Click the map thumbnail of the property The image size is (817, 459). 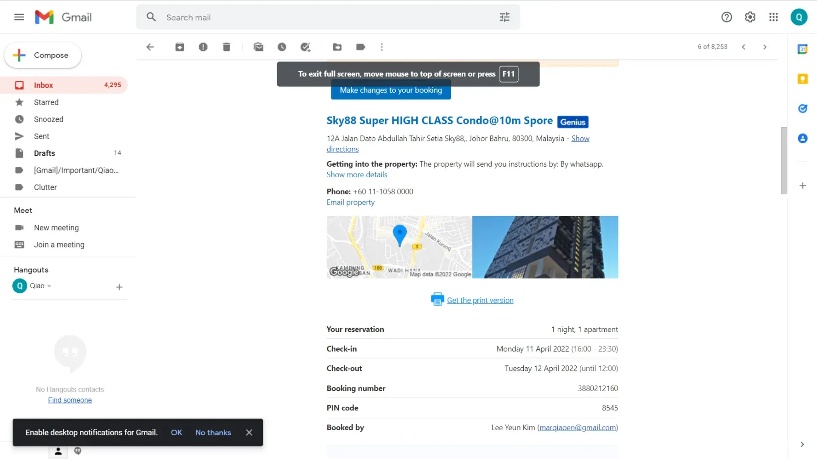click(399, 247)
